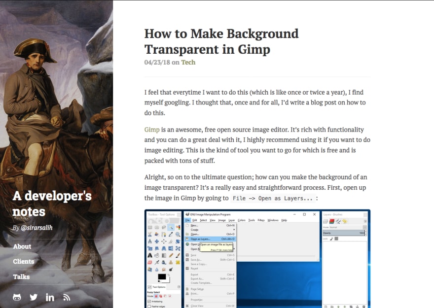
Task: Click the GIMP tutorial screenshot image
Action: [257, 259]
